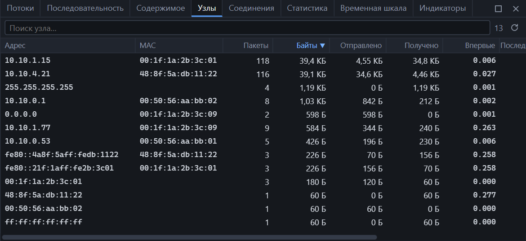The image size is (526, 241).
Task: Click the 0.263 first-seen value
Action: coord(484,128)
